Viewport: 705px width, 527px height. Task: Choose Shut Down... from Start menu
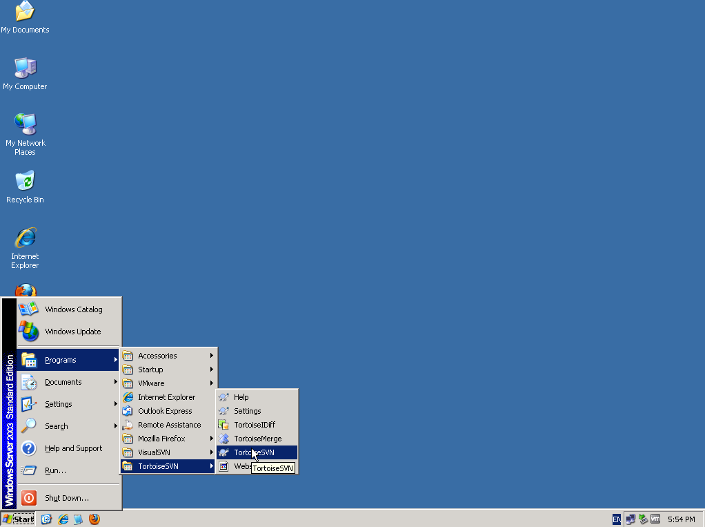pyautogui.click(x=68, y=498)
